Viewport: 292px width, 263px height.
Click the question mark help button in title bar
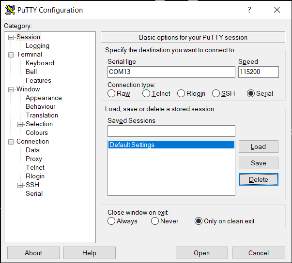pyautogui.click(x=249, y=10)
